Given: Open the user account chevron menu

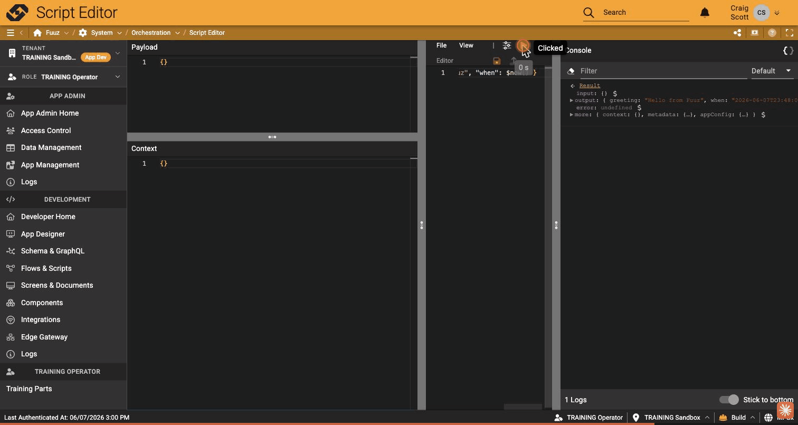Looking at the screenshot, I should tap(777, 13).
